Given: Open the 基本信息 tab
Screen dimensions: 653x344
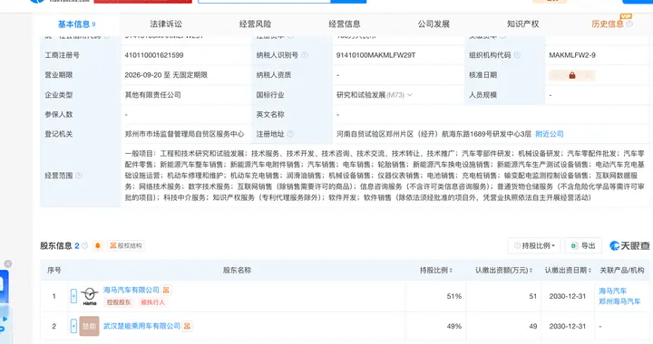Looking at the screenshot, I should [x=76, y=24].
